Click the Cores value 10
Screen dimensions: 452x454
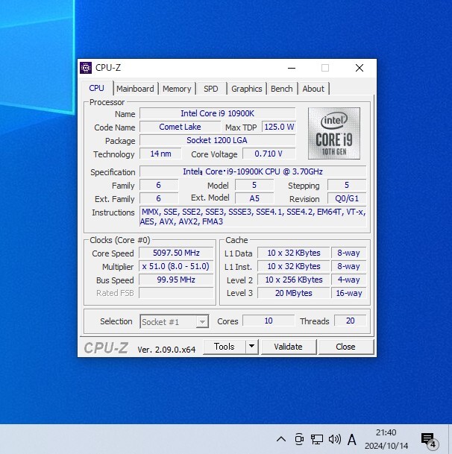[269, 321]
